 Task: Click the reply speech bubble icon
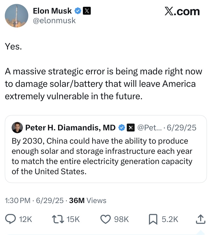(11, 219)
